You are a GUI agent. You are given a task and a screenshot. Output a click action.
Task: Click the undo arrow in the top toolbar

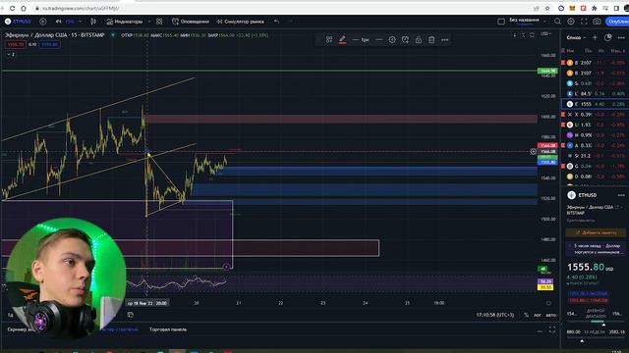276,22
